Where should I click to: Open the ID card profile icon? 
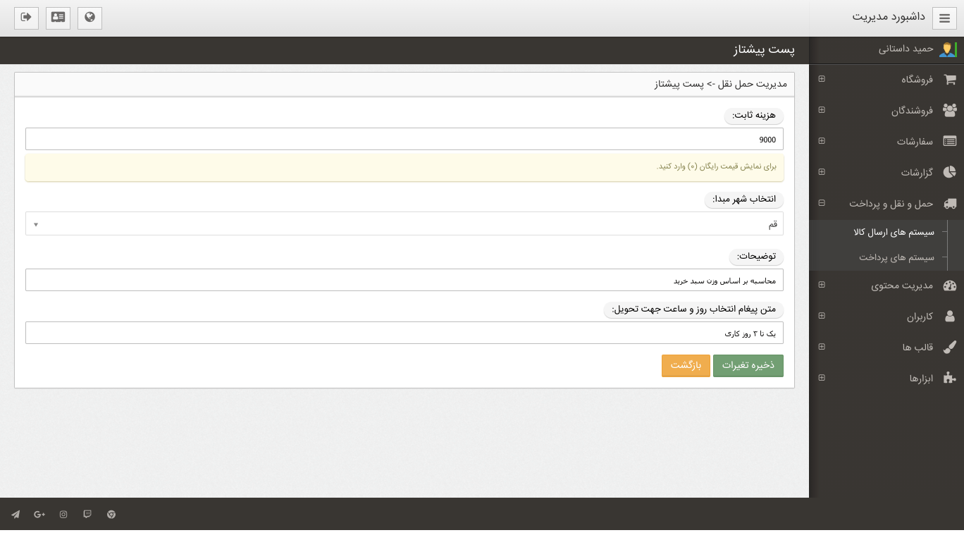(x=58, y=18)
